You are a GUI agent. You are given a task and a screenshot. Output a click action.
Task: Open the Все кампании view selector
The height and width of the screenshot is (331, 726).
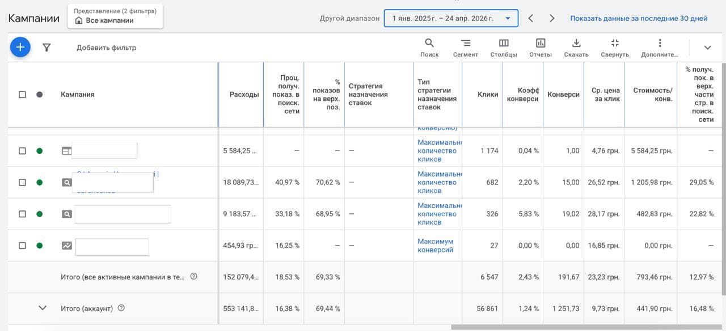click(x=115, y=16)
